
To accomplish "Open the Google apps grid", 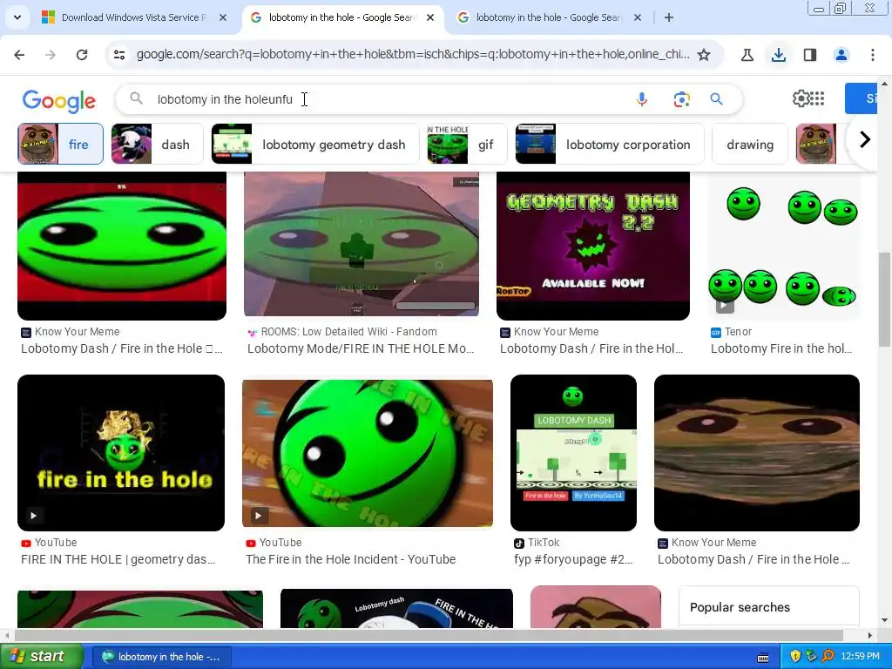I will tap(817, 98).
